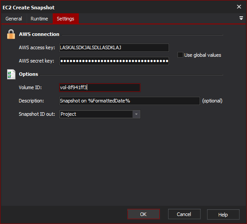This screenshot has height=224, width=247.
Task: Confirm with the OK button
Action: (x=143, y=214)
